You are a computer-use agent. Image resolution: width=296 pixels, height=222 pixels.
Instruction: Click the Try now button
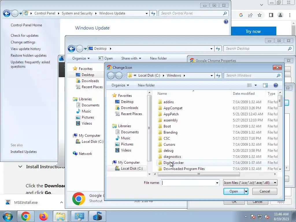click(253, 32)
